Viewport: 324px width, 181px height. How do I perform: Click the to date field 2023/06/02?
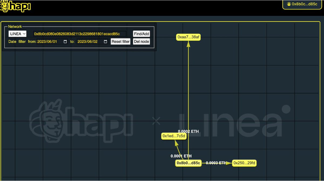[93, 42]
